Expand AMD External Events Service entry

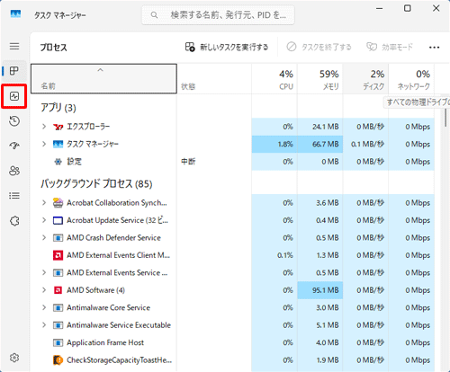pos(44,273)
